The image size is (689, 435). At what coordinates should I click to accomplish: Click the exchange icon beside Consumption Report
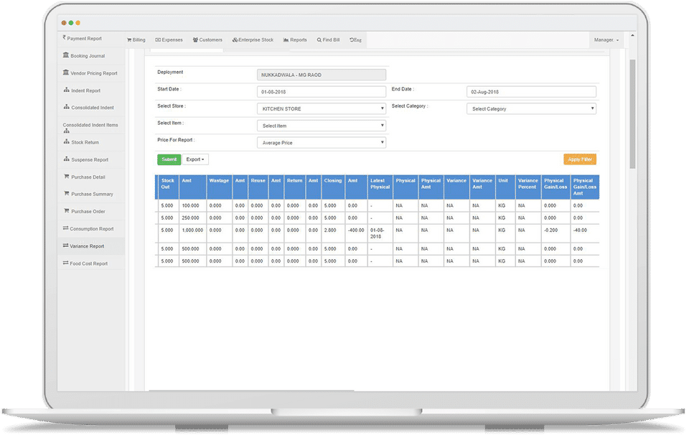(x=65, y=228)
